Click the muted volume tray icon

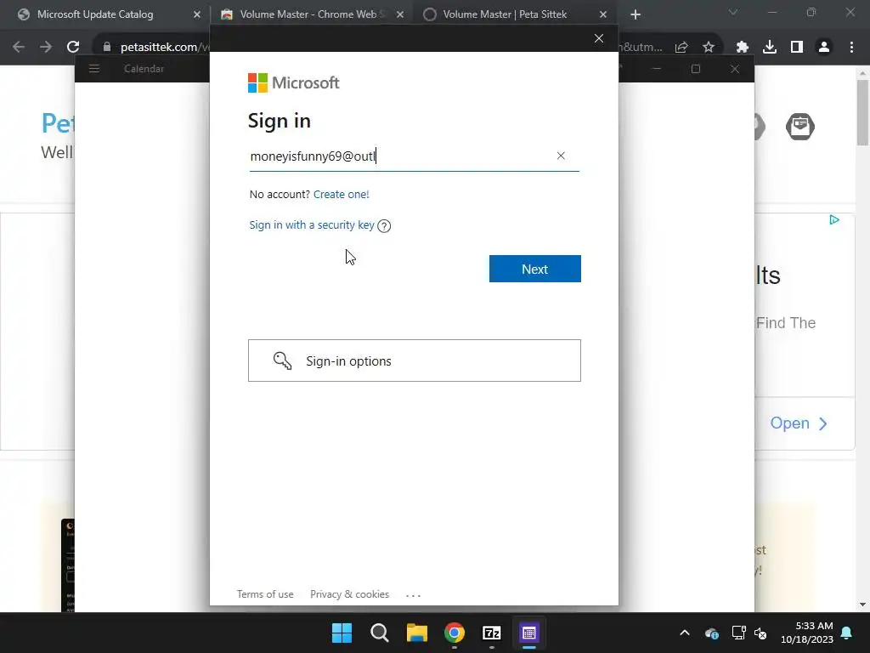760,633
